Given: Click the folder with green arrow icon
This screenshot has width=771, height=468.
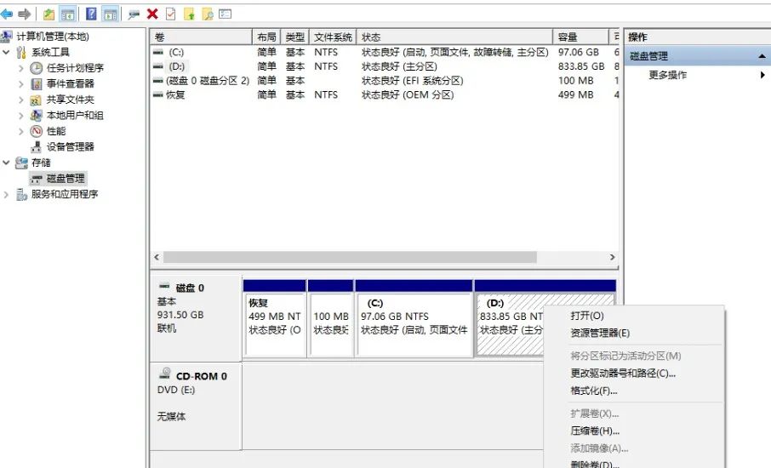Looking at the screenshot, I should (x=189, y=14).
